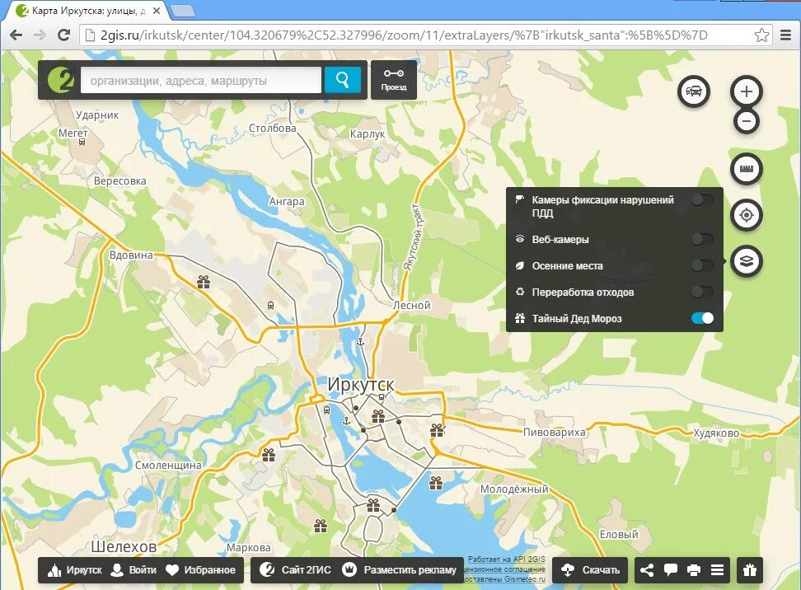Open the Иркутск city selector

pos(75,570)
